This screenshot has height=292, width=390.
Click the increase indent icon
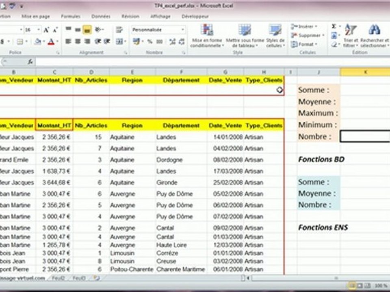[107, 41]
